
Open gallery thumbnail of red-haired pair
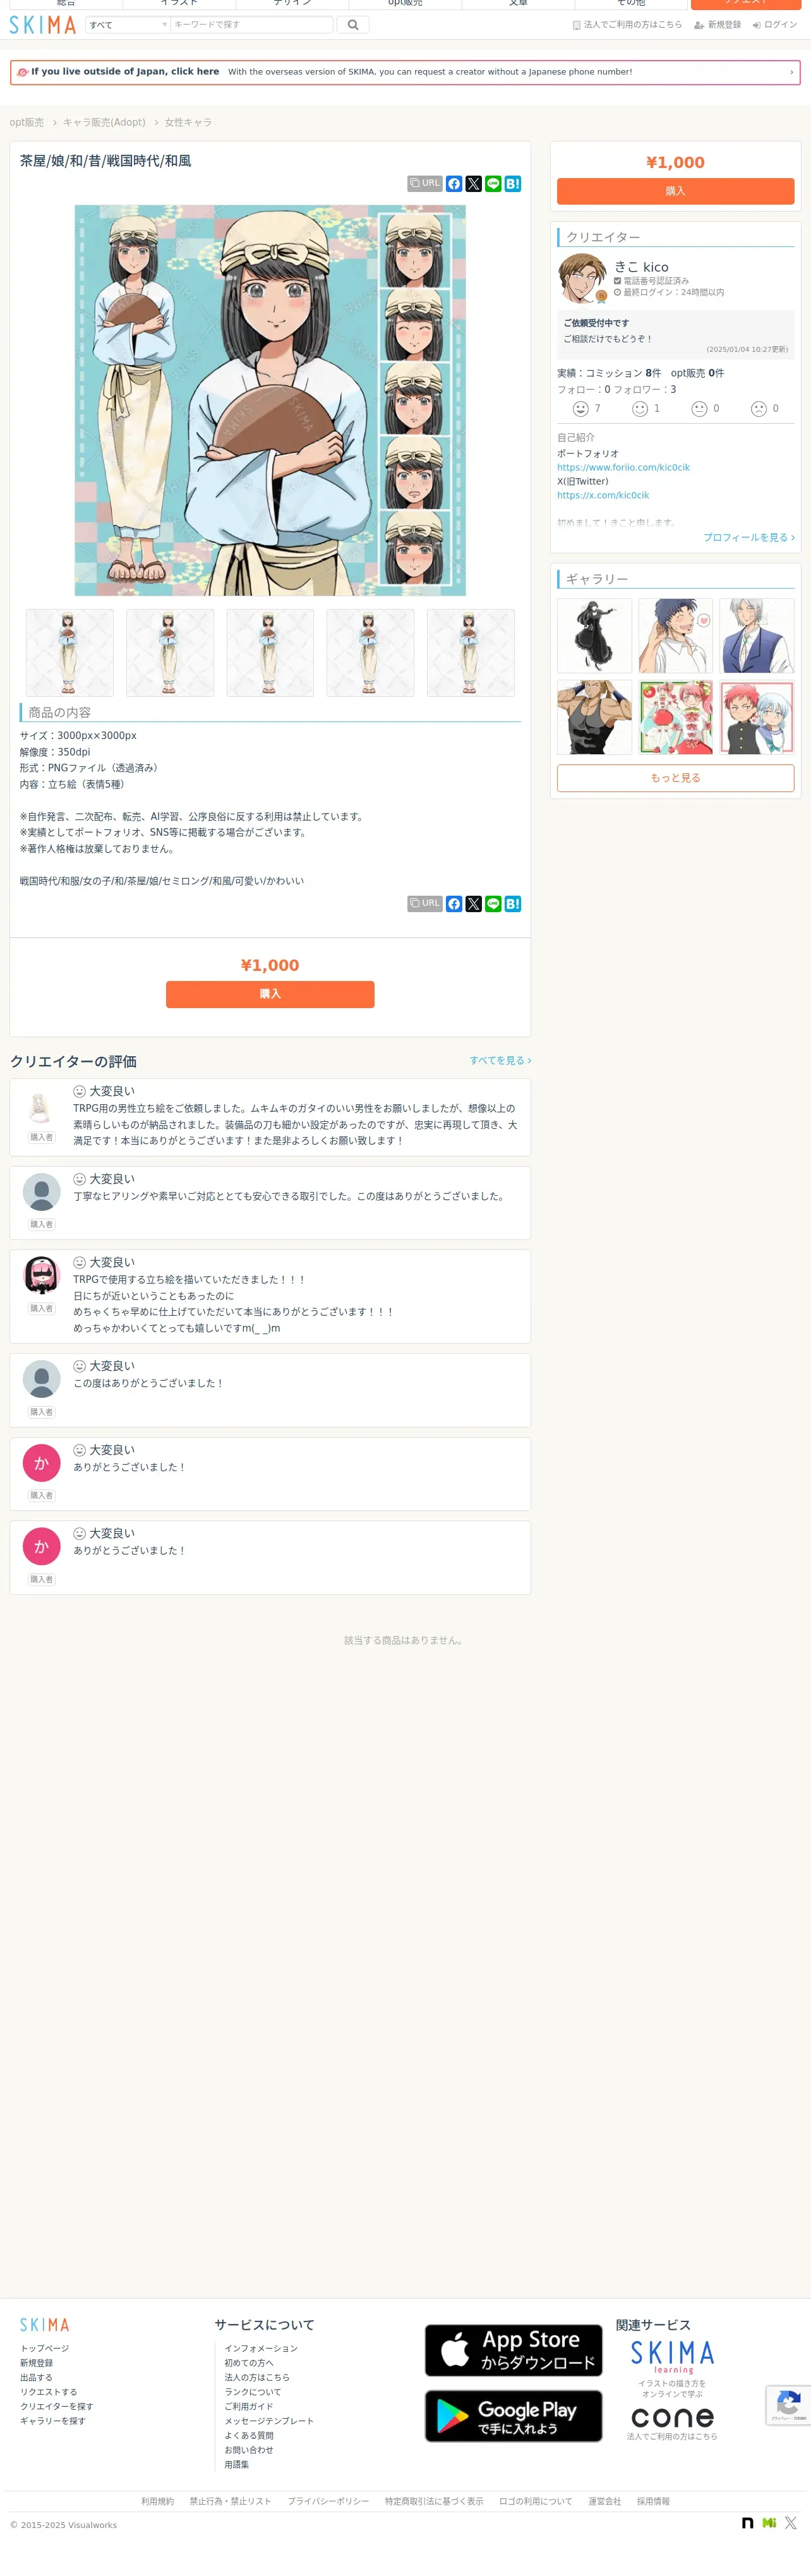coord(757,717)
